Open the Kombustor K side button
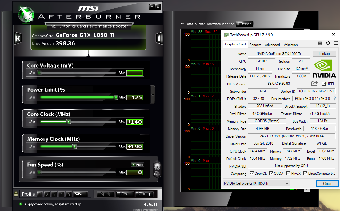The image size is (340, 211). click(18, 38)
